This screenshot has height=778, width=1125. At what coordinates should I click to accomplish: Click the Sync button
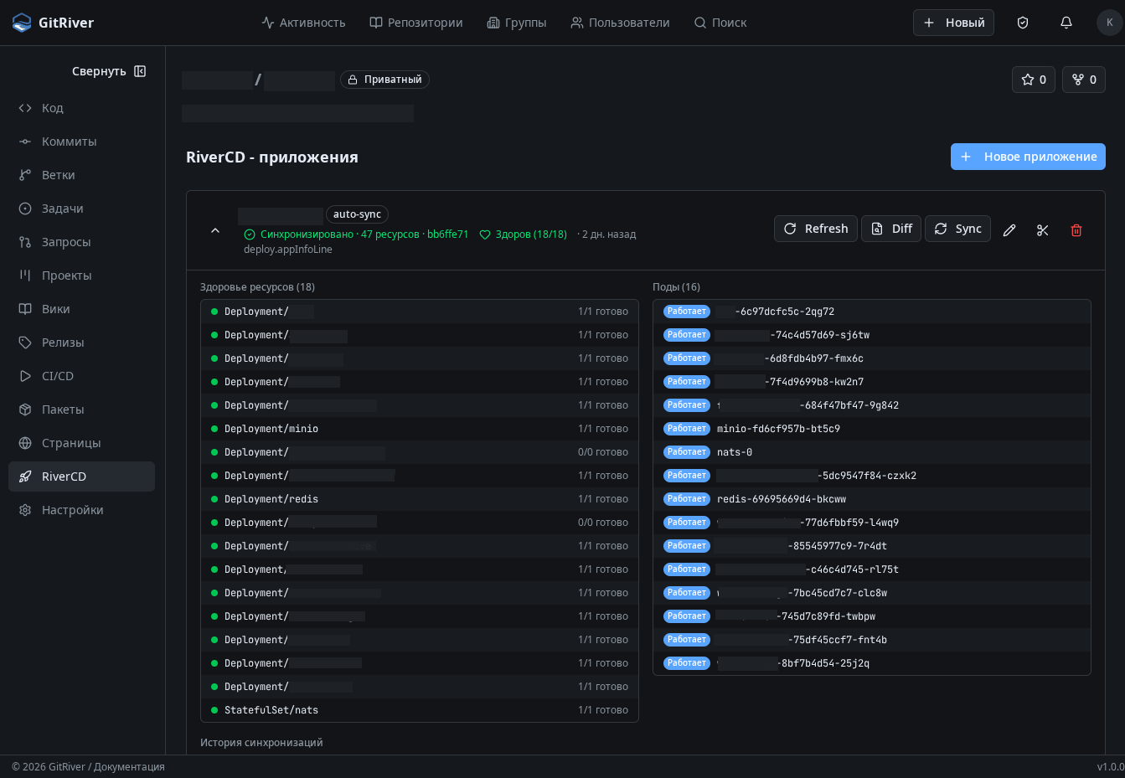(957, 229)
